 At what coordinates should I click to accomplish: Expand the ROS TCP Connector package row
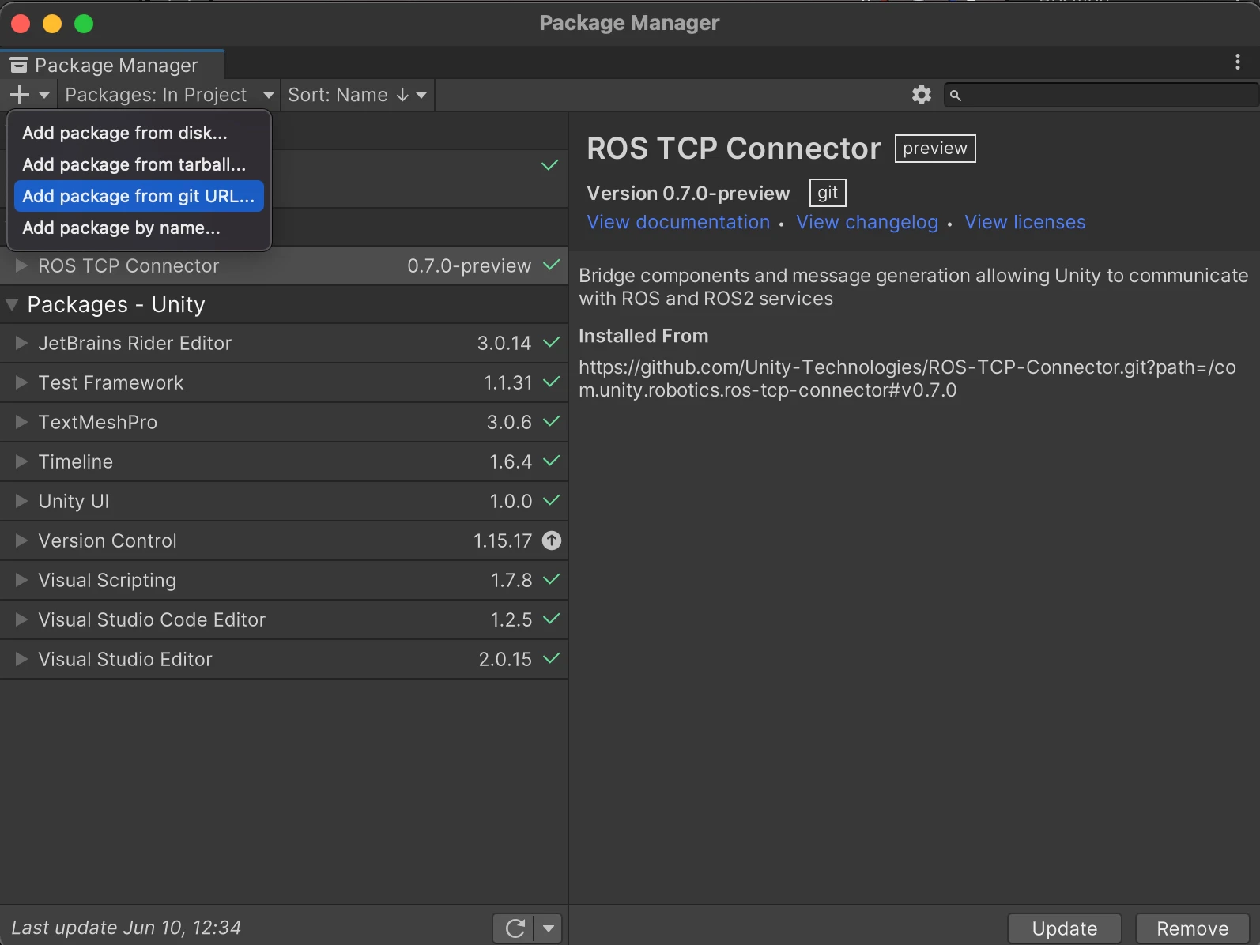(x=21, y=265)
